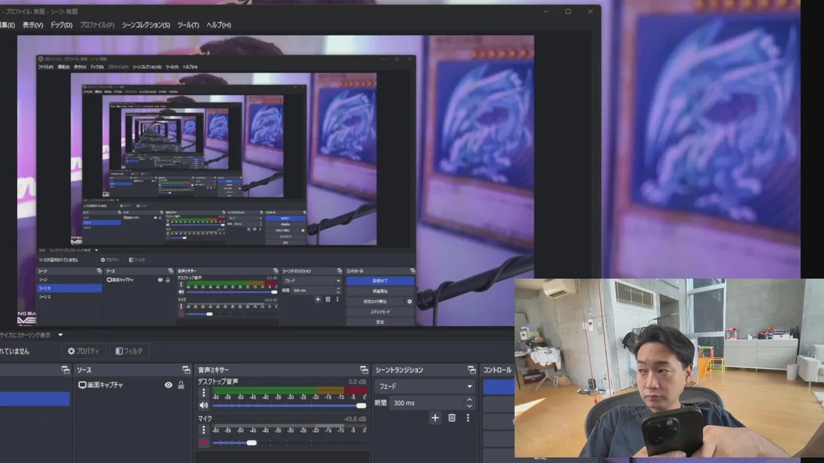Open the プロファイル(P) menu in the main window
The image size is (824, 463).
(x=97, y=25)
